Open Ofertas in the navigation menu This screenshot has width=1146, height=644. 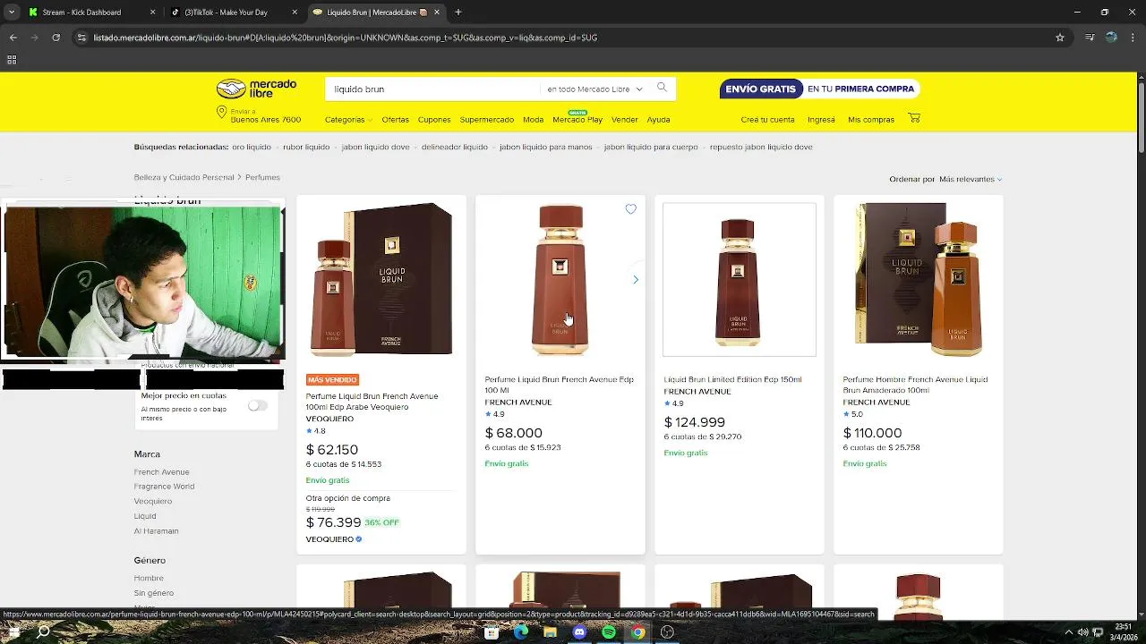tap(395, 120)
